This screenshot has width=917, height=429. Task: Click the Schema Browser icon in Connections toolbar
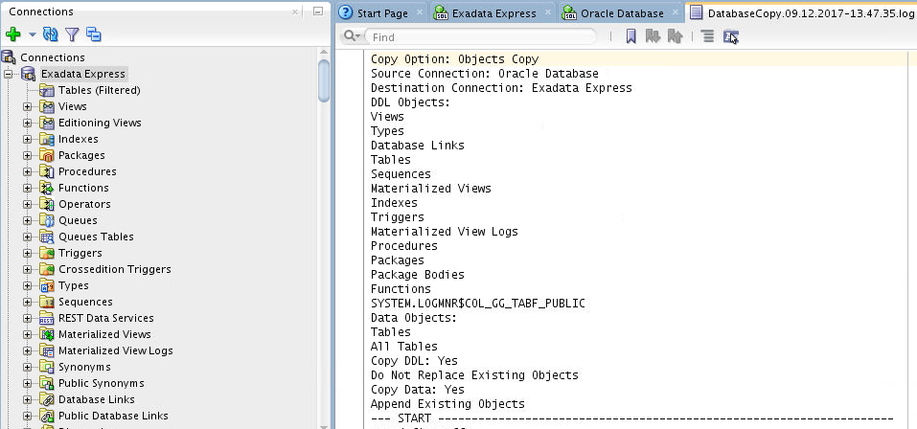tap(93, 34)
